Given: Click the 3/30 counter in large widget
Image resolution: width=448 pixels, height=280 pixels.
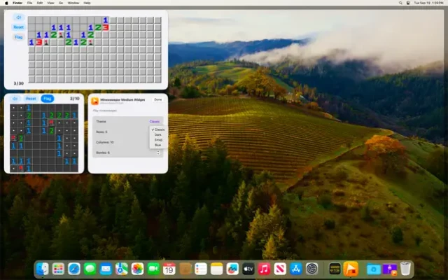Looking at the screenshot, I should point(19,83).
